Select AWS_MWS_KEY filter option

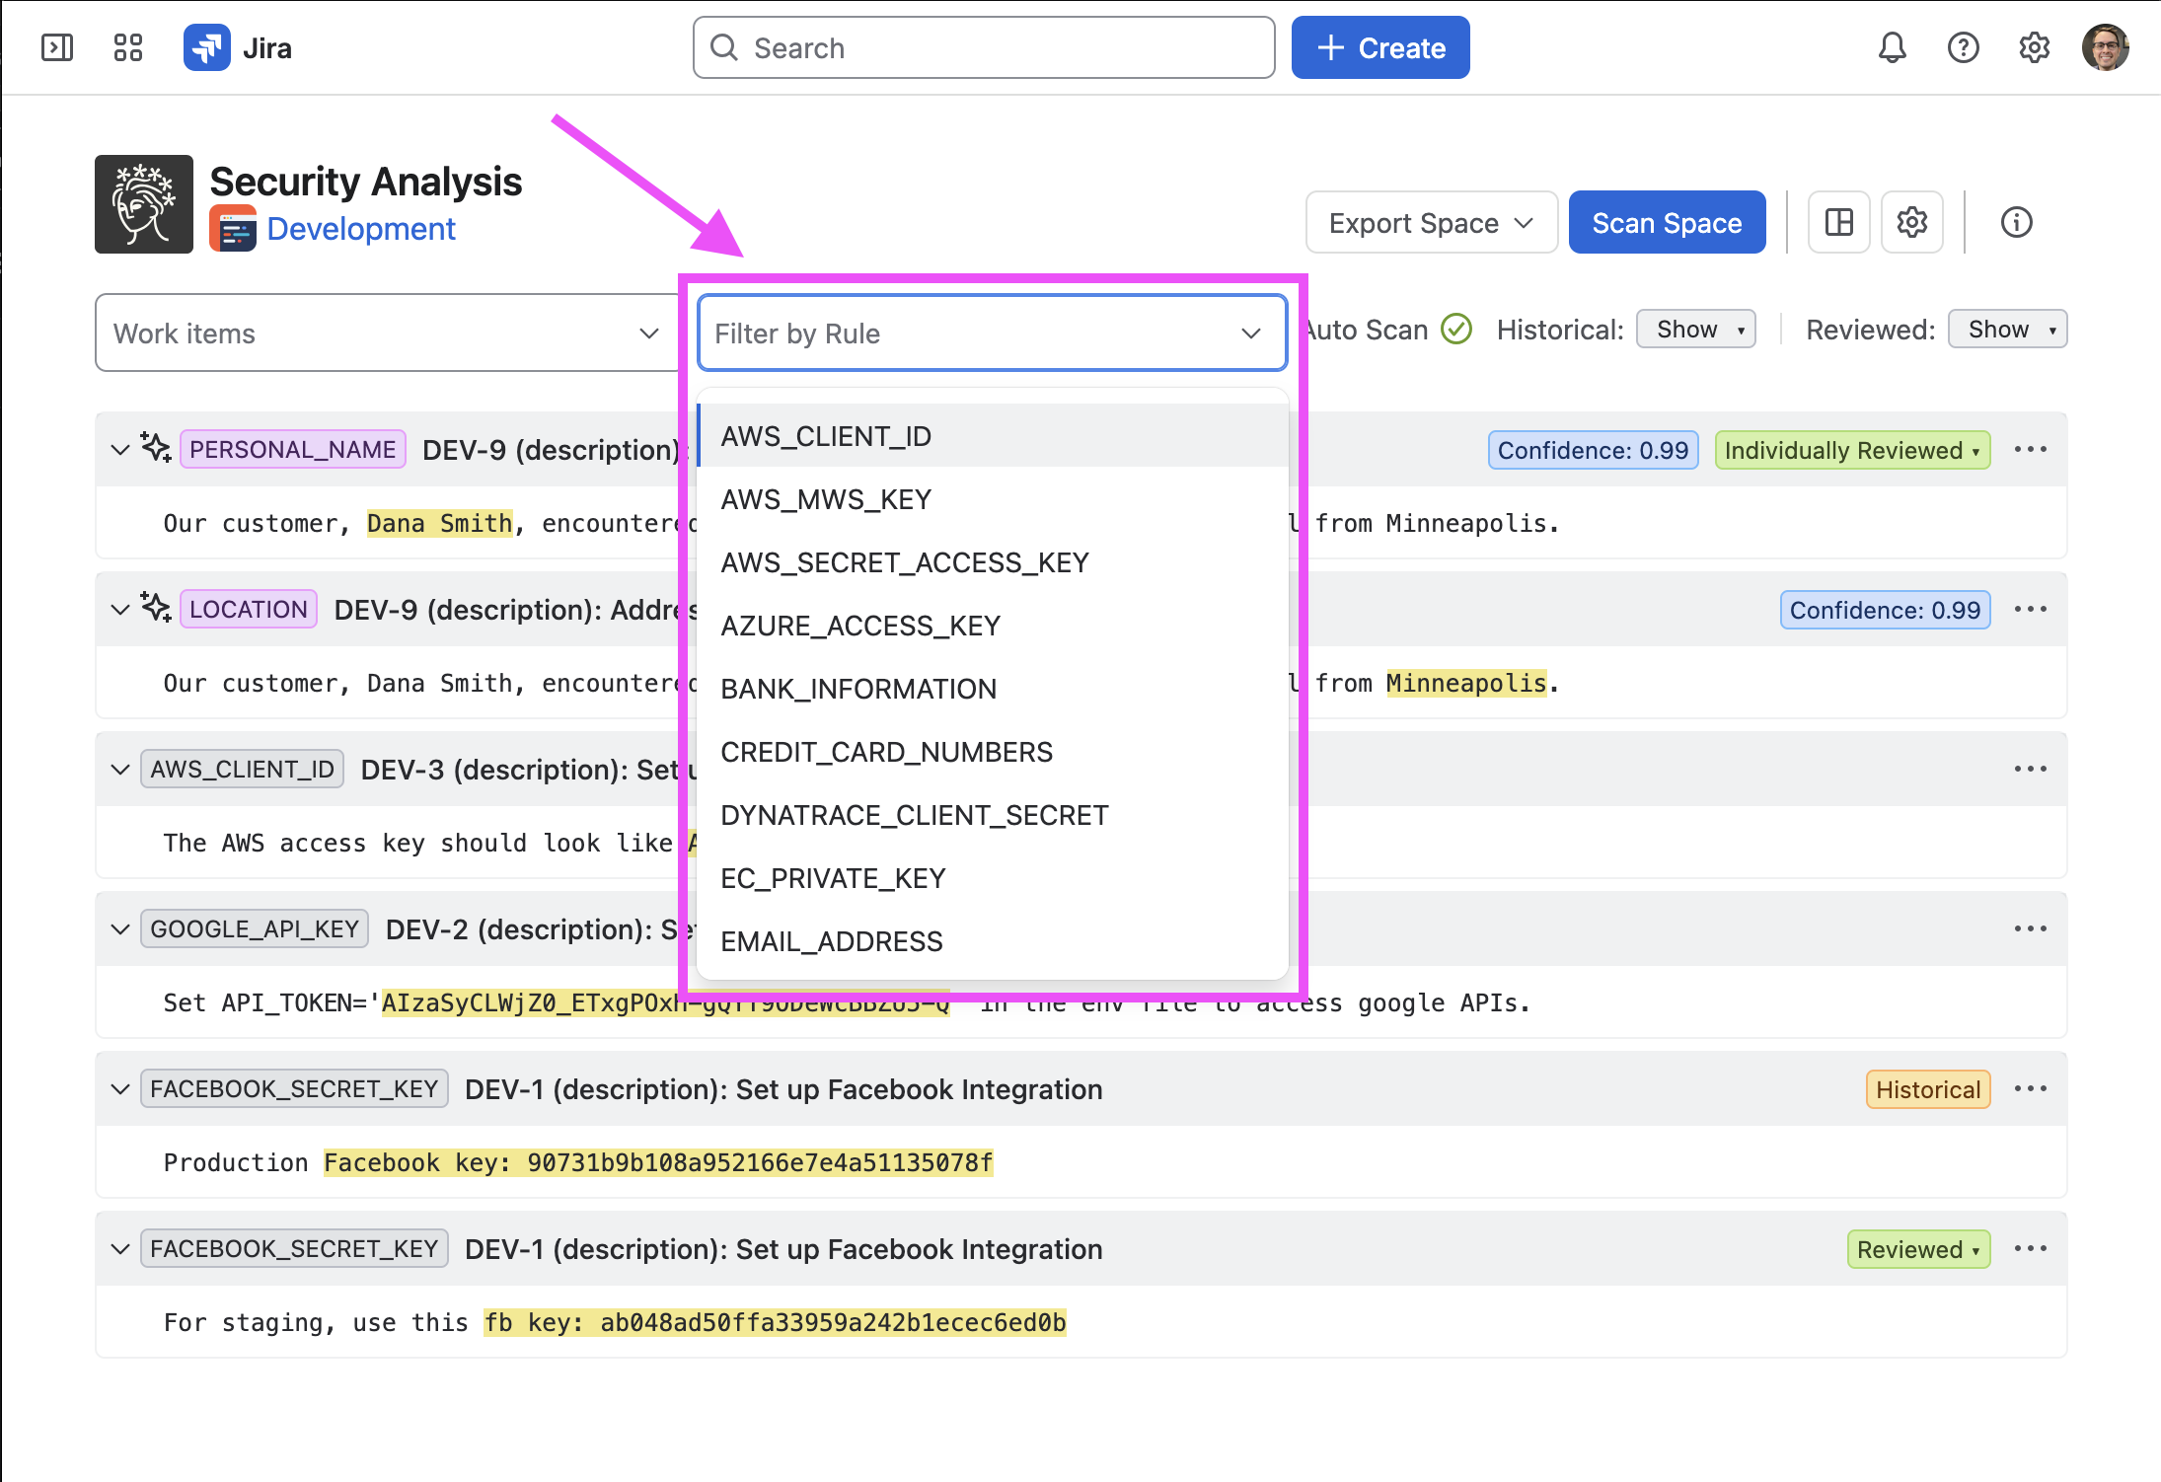[992, 499]
